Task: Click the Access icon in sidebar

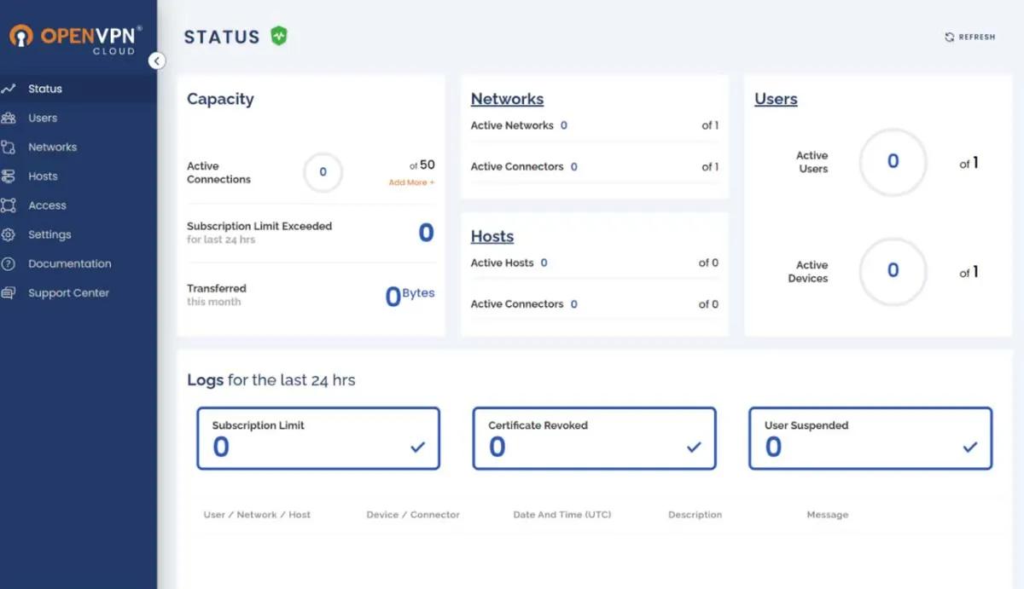Action: pos(9,205)
